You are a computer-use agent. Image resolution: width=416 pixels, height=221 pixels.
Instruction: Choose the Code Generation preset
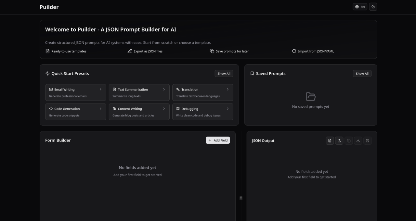coord(75,112)
